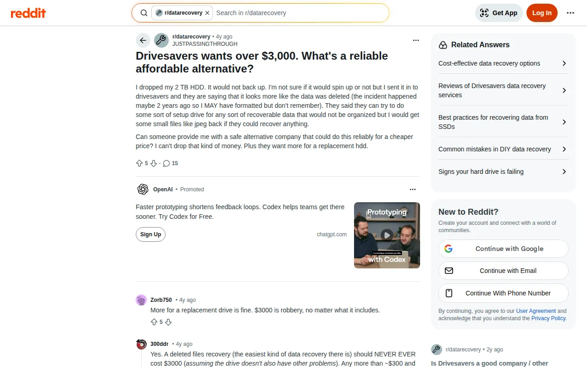The image size is (587, 367).
Task: Click Sign Up on the Codex ad
Action: pyautogui.click(x=150, y=234)
